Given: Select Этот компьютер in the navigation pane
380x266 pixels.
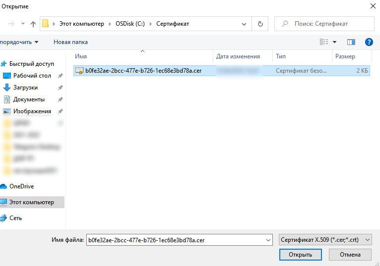Looking at the screenshot, I should tap(31, 202).
